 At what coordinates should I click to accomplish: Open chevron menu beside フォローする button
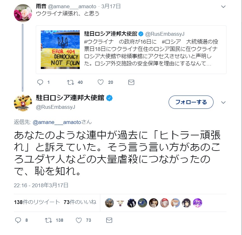pyautogui.click(x=223, y=102)
